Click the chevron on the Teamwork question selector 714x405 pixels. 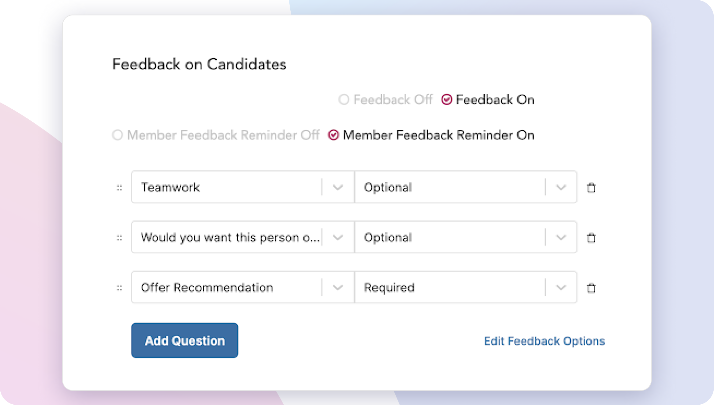[337, 188]
